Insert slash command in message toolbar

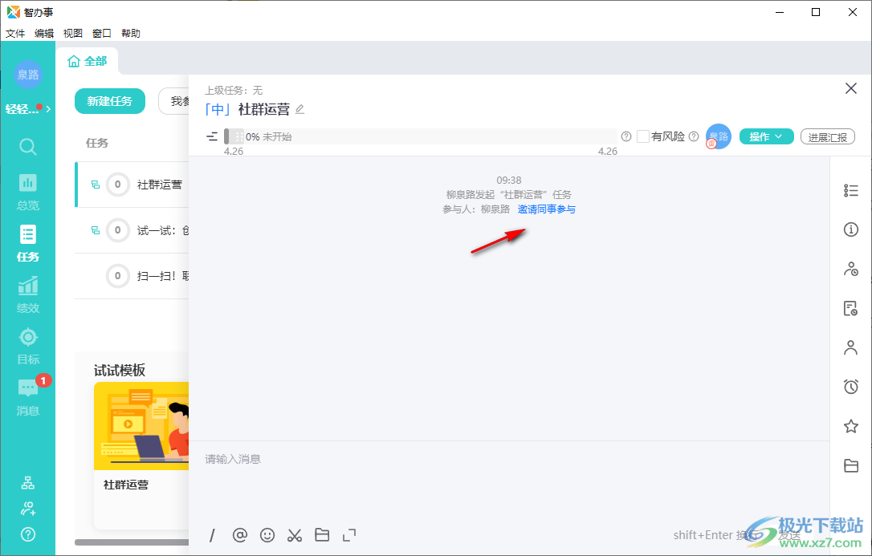(x=212, y=535)
